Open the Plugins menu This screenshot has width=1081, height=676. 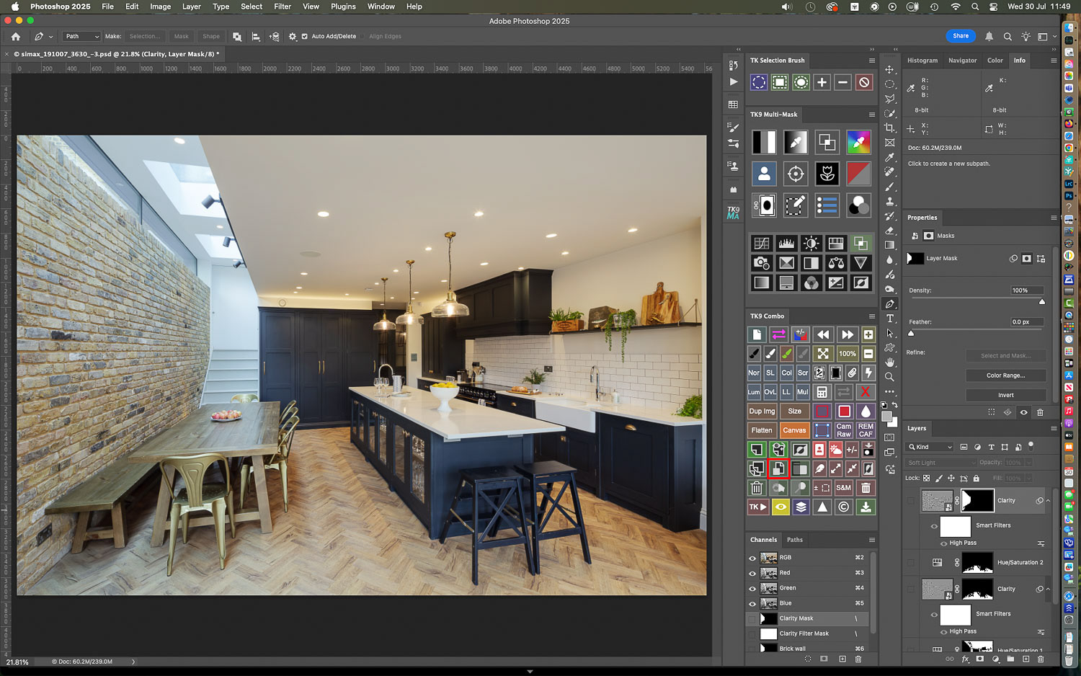click(x=343, y=6)
